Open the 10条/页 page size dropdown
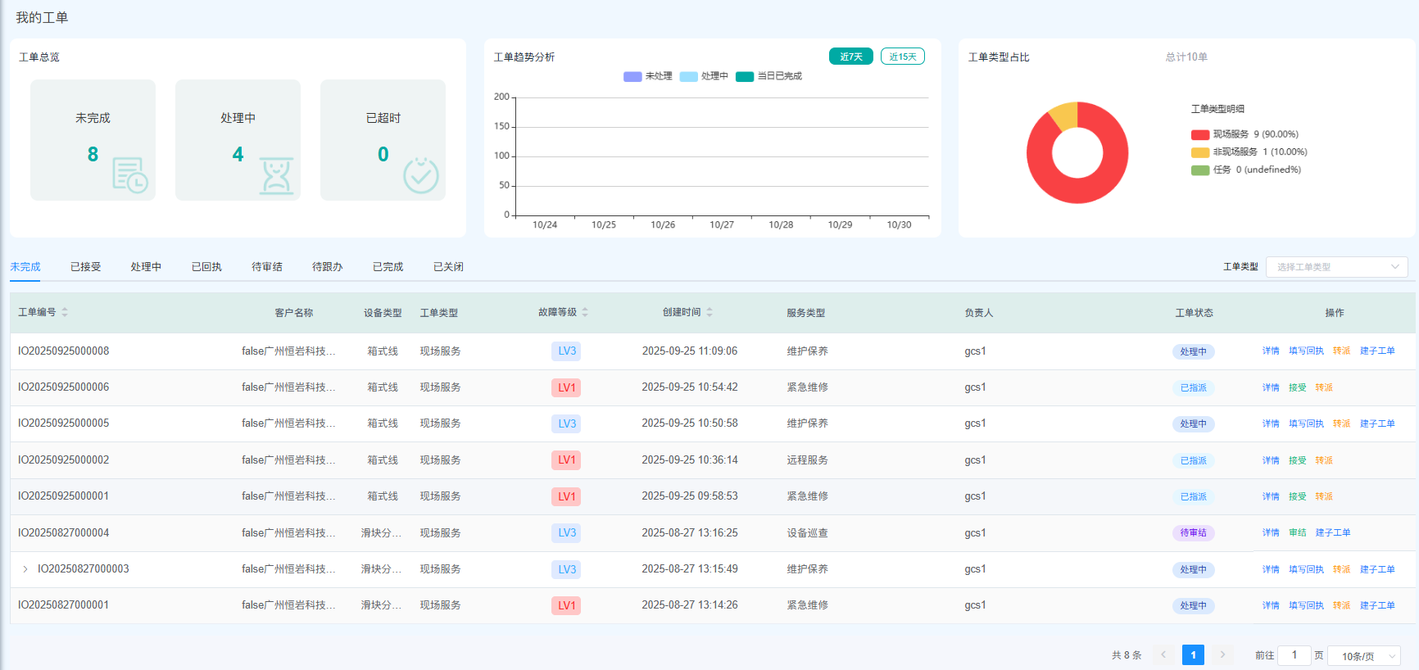The width and height of the screenshot is (1419, 670). coord(1365,656)
